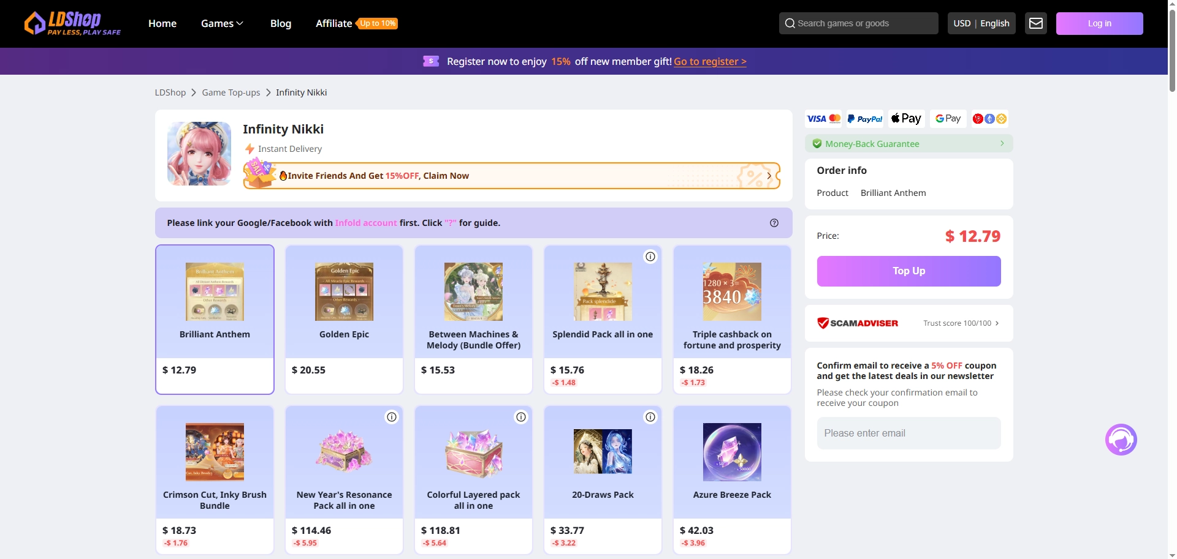Select New Year's Resonance Pack all in one
This screenshot has width=1177, height=559.
tap(344, 480)
